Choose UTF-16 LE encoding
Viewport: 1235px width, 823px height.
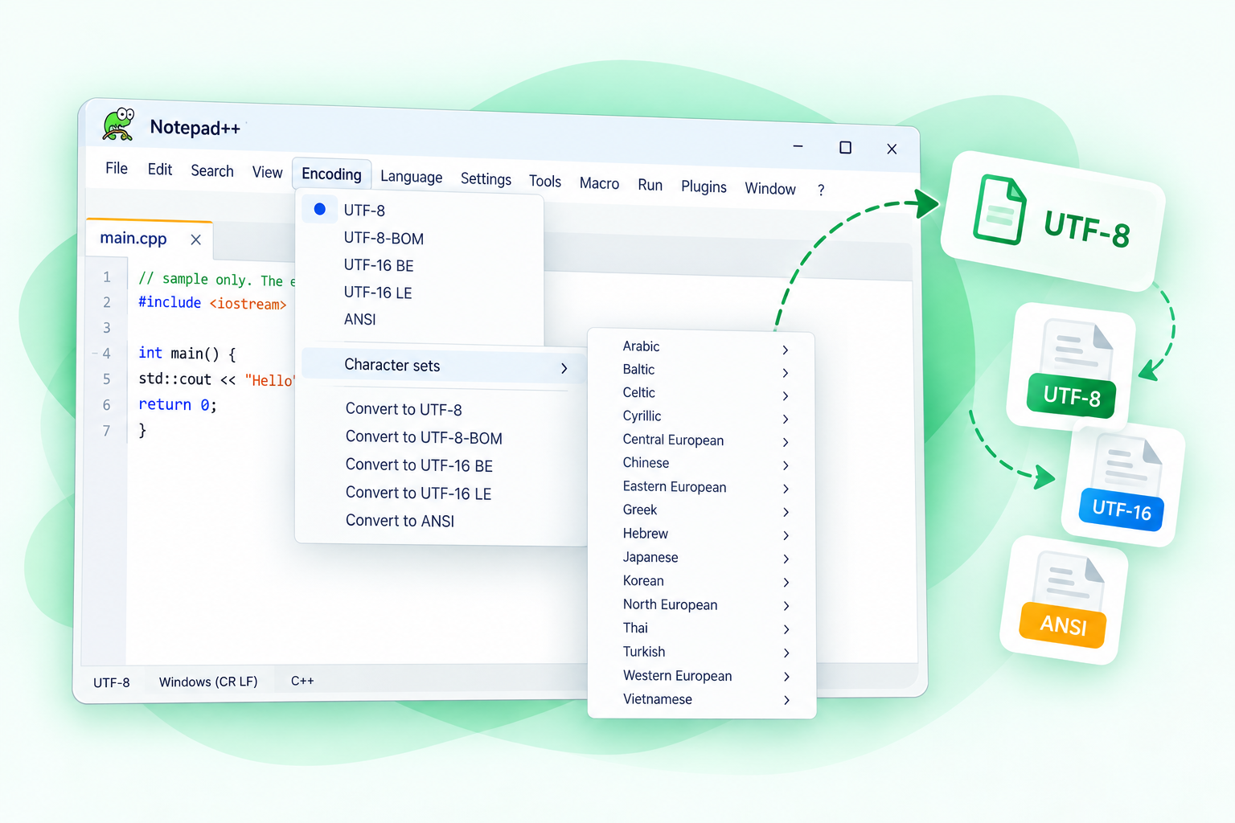coord(378,293)
